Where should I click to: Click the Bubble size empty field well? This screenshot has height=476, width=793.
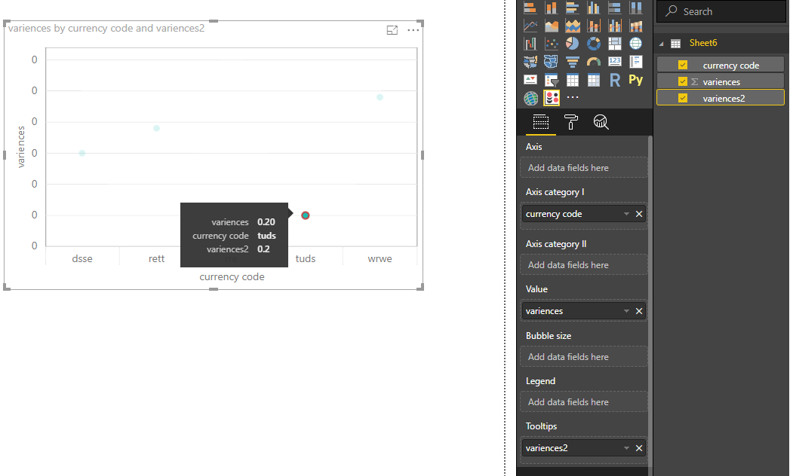point(584,357)
